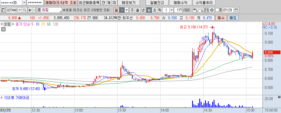Toggle the D checkbox next to date field

(217, 10)
